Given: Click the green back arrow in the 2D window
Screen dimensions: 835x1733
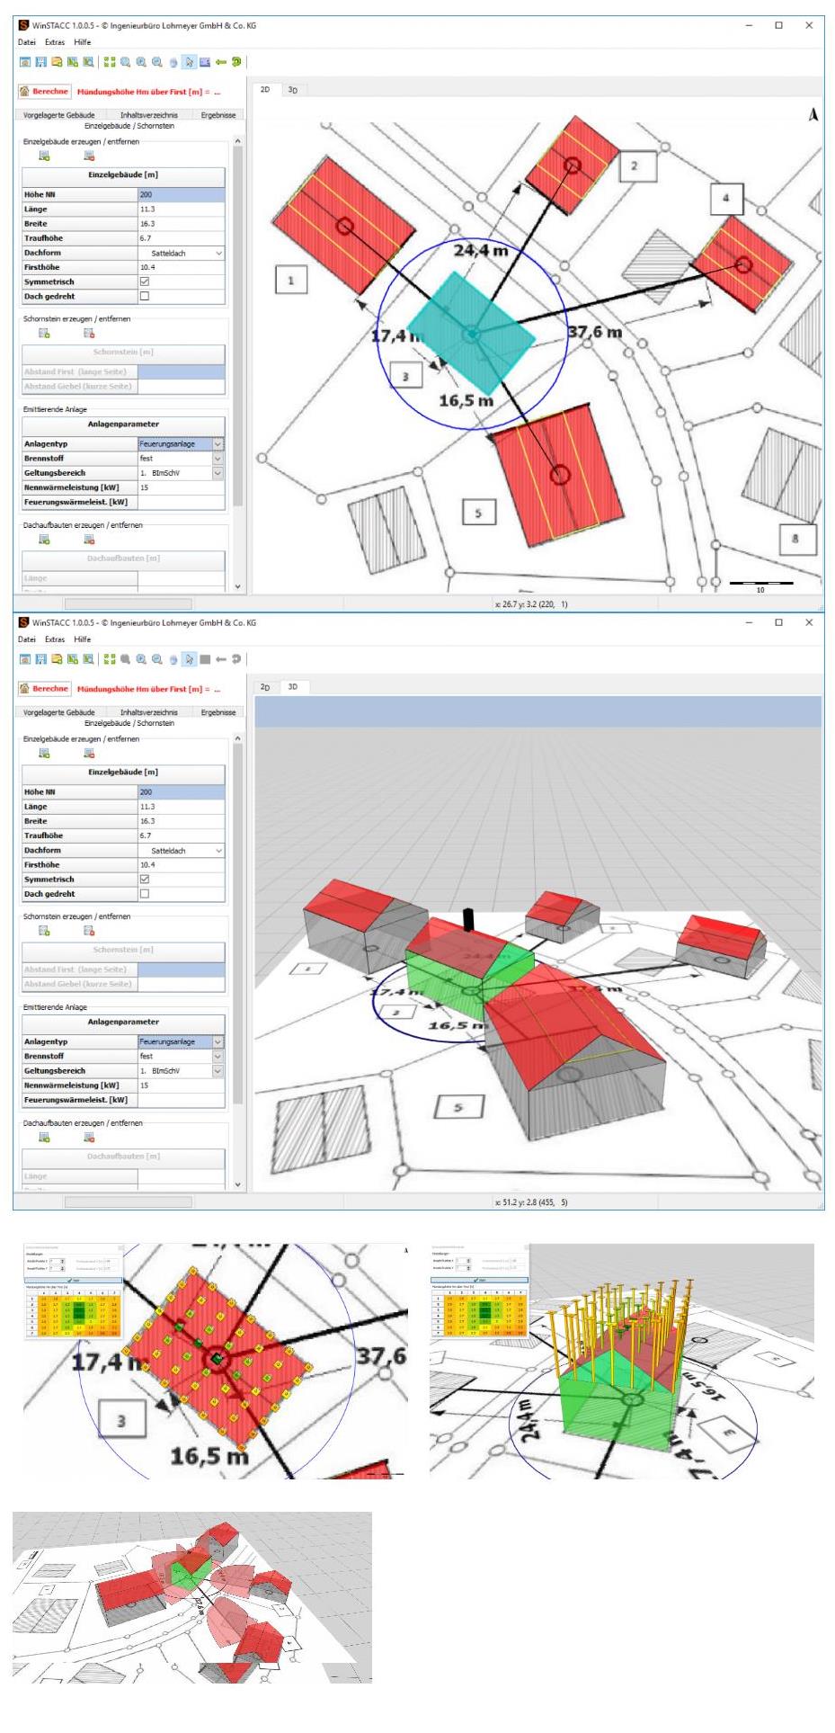Looking at the screenshot, I should 220,62.
